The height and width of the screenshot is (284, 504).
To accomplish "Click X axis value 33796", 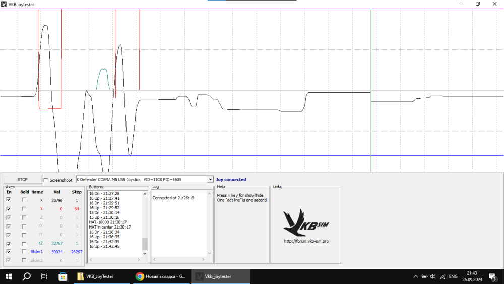I will 57,200.
